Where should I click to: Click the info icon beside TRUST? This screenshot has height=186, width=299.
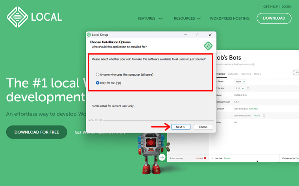tap(264, 115)
